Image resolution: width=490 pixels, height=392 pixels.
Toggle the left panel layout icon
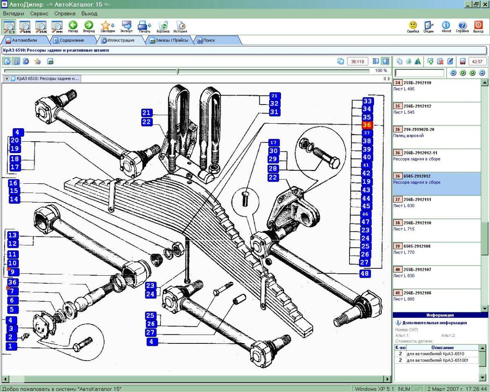click(x=376, y=61)
